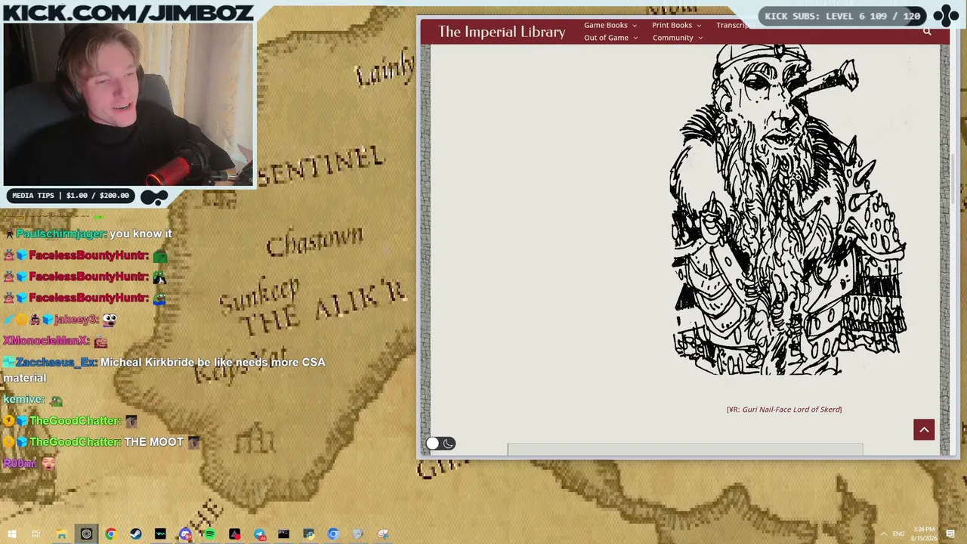Go to The Imperial Library home title
This screenshot has width=967, height=544.
coord(502,32)
